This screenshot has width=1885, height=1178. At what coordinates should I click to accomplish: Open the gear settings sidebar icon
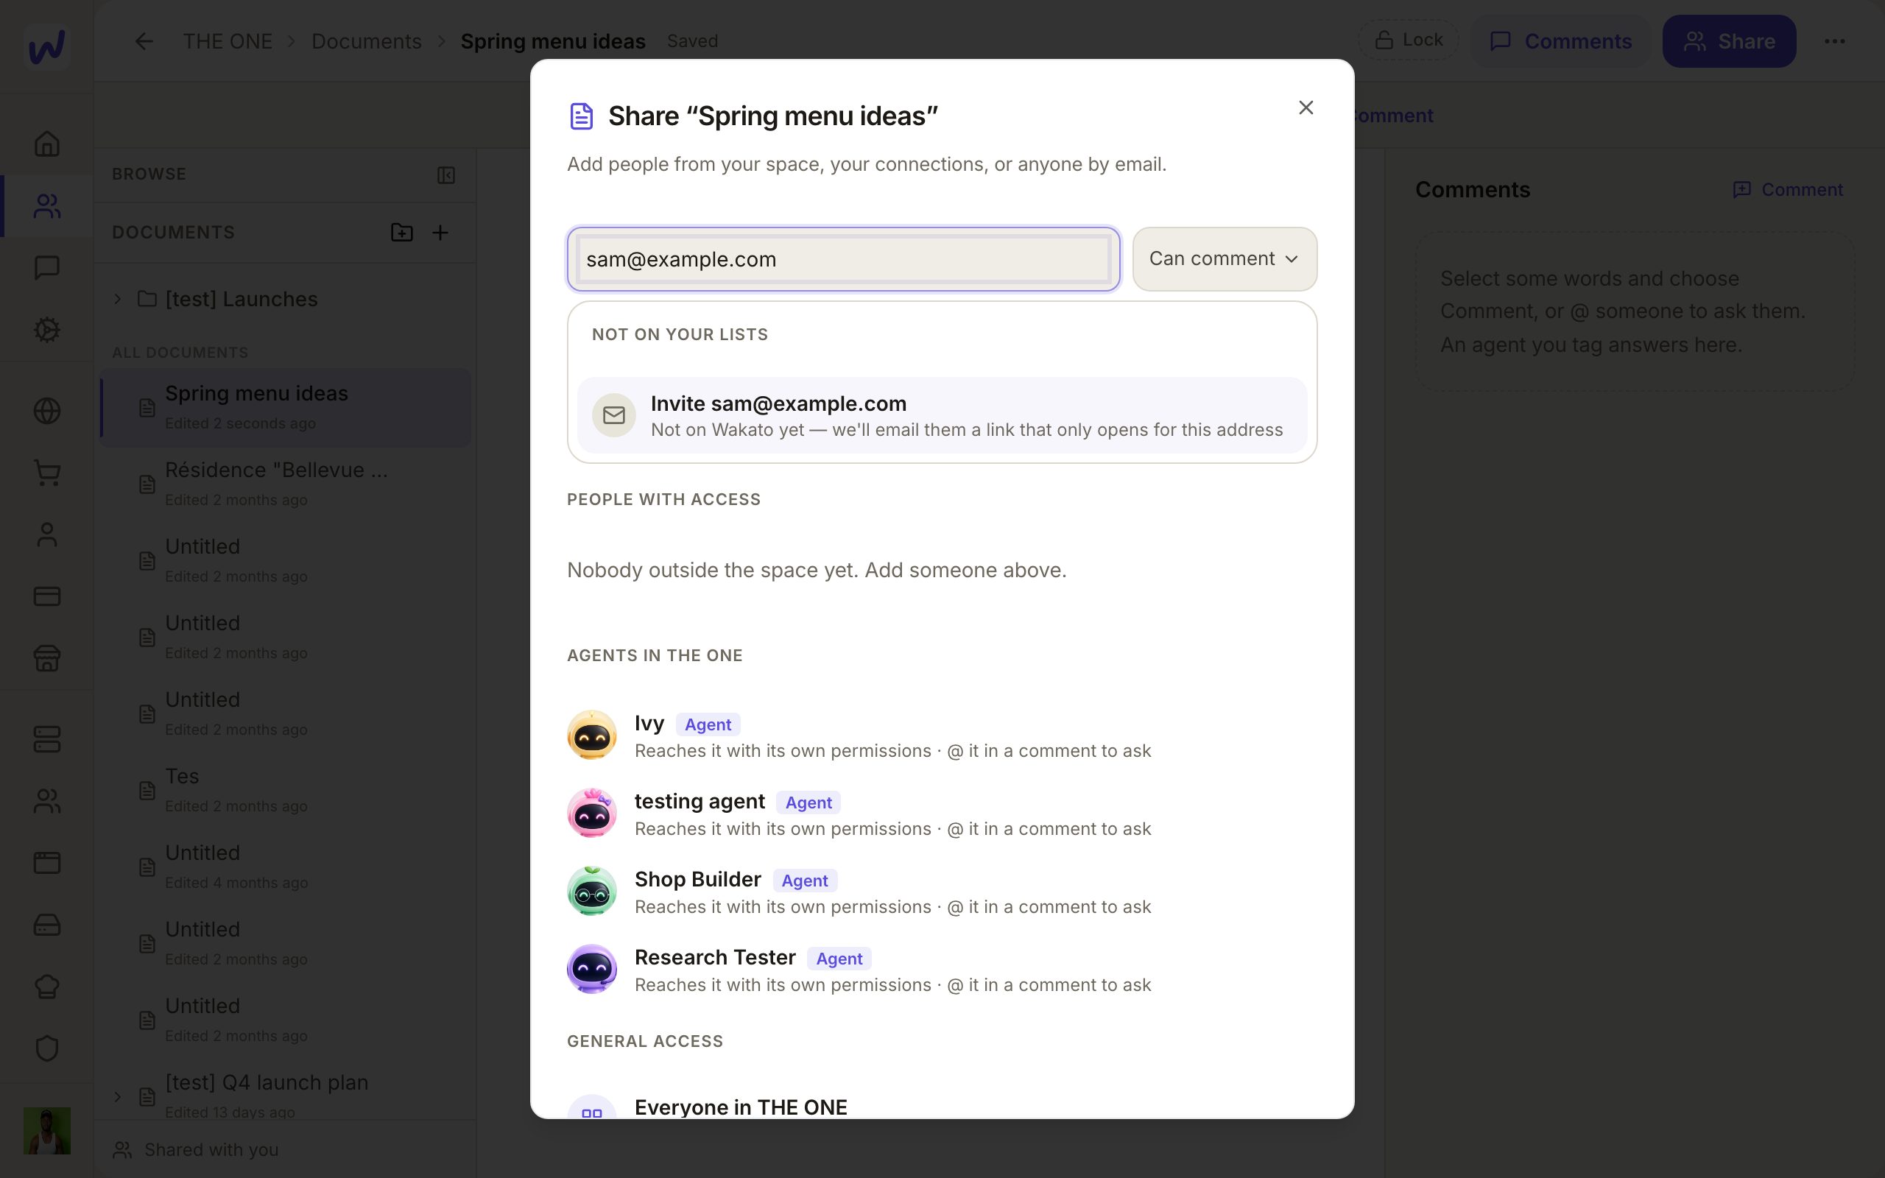[x=46, y=330]
